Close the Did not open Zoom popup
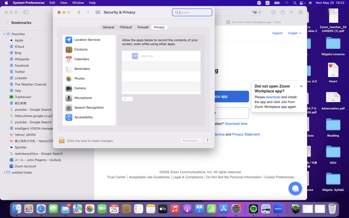 coord(301,86)
